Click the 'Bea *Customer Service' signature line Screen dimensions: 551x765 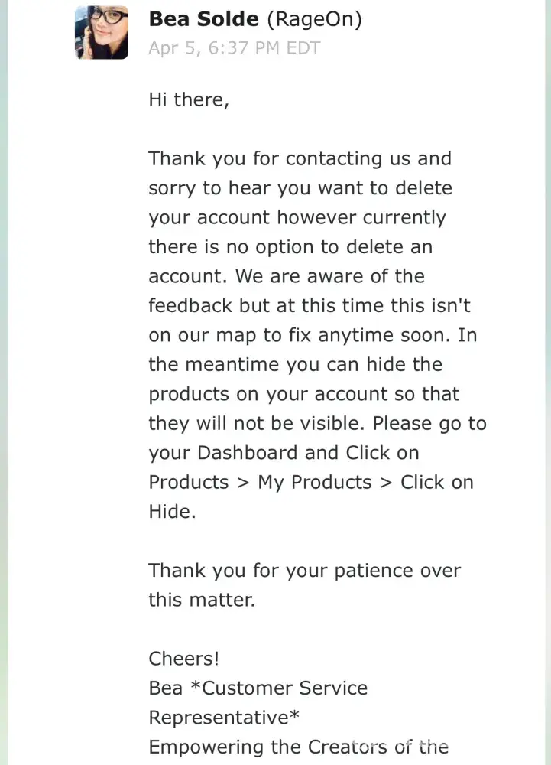tap(258, 688)
